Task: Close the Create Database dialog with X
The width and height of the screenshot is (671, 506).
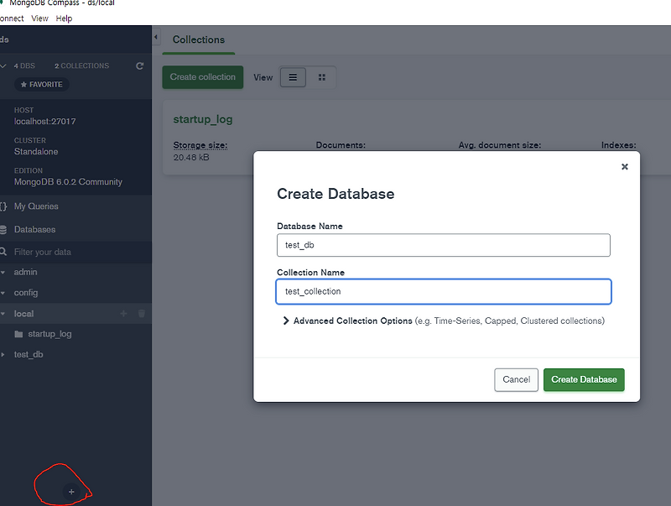Action: pyautogui.click(x=624, y=166)
